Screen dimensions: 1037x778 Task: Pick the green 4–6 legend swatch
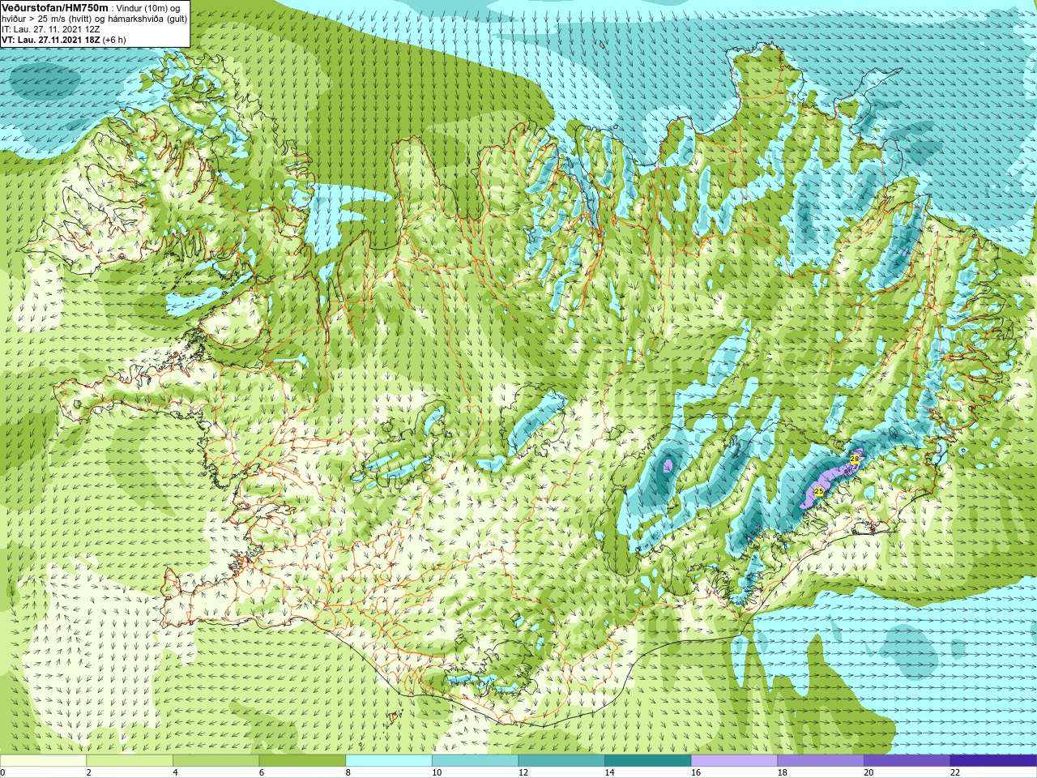tap(216, 761)
